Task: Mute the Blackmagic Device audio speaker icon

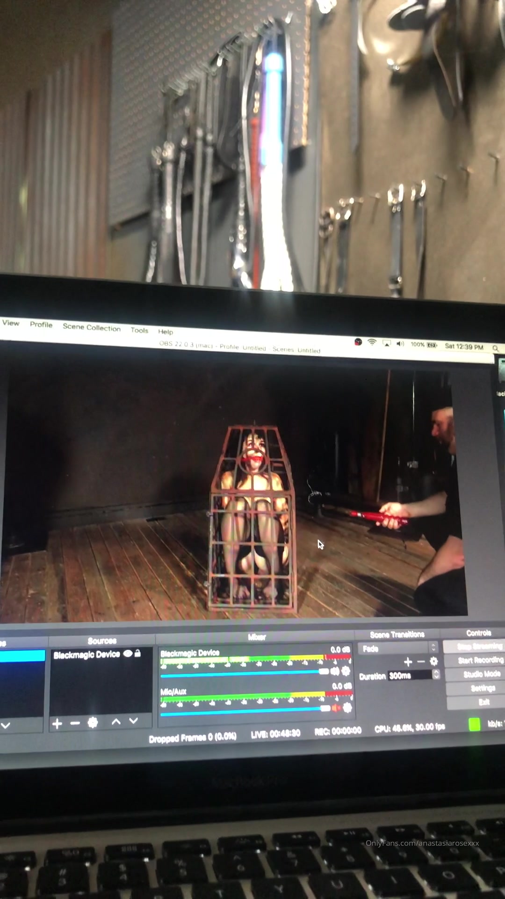Action: click(335, 671)
